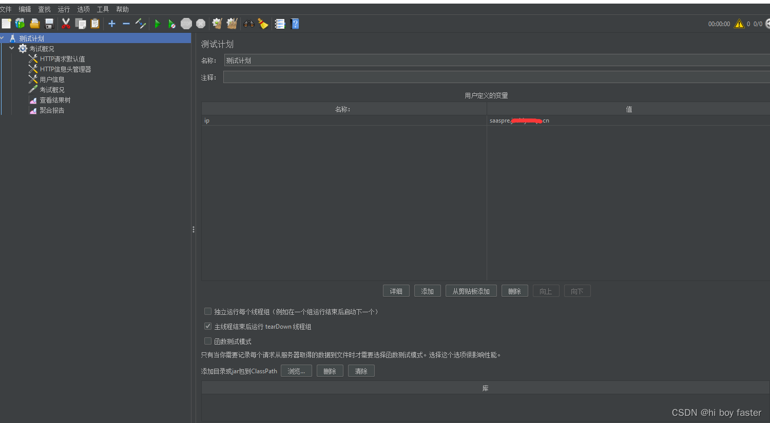
Task: Click Start no pauses icon
Action: pos(172,24)
